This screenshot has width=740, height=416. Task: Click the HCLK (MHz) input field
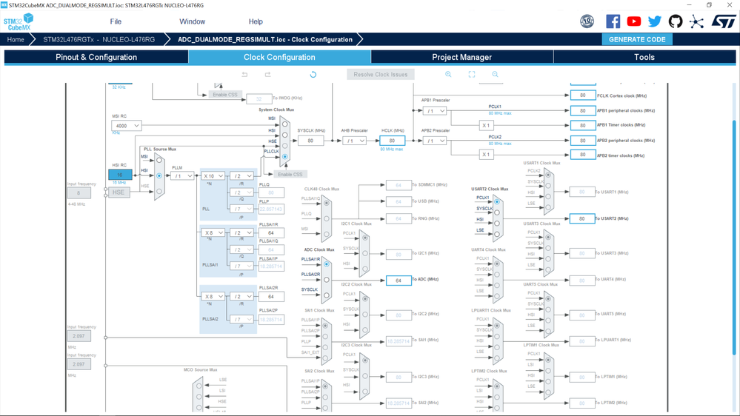(392, 141)
